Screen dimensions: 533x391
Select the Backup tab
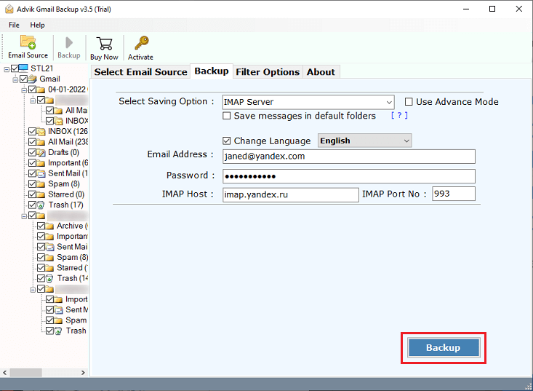coord(212,71)
